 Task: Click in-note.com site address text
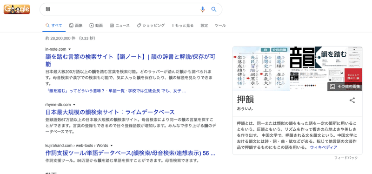click(56, 49)
